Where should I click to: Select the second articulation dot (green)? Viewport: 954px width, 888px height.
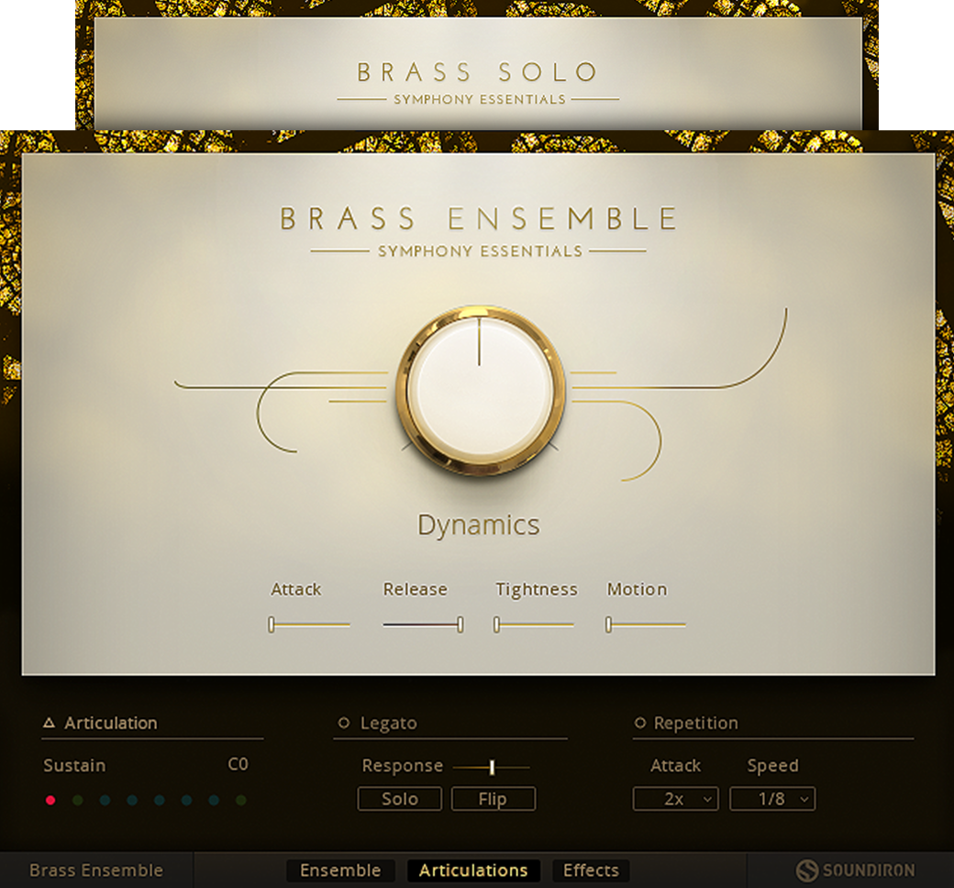78,800
